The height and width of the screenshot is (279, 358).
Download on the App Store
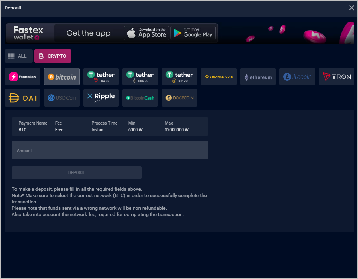tap(147, 33)
